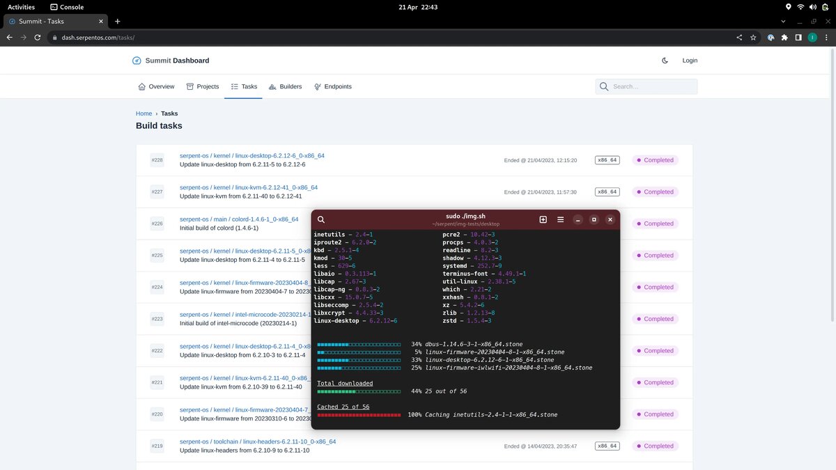The height and width of the screenshot is (470, 836).
Task: Click the #226 task number badge
Action: point(157,224)
